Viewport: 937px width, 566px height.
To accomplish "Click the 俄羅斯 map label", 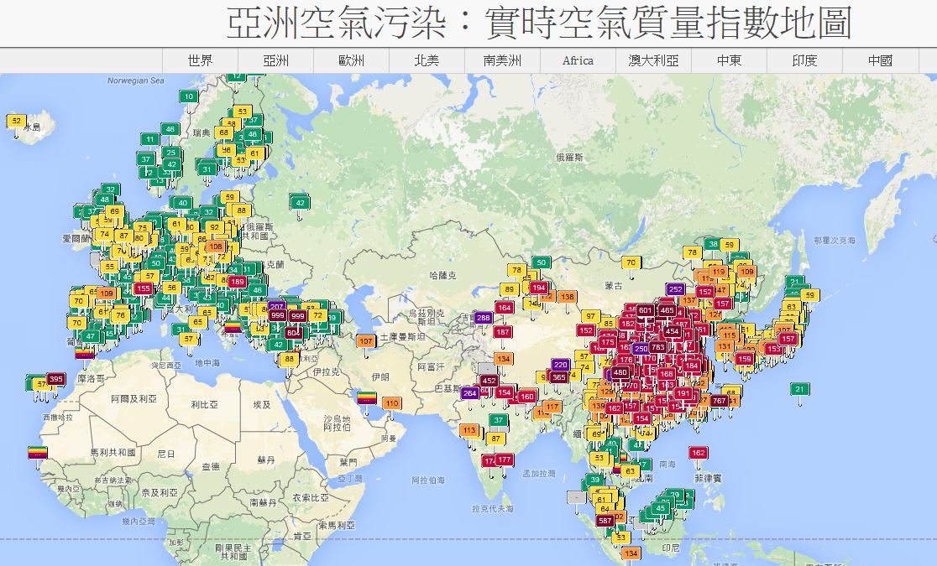I will coord(569,157).
